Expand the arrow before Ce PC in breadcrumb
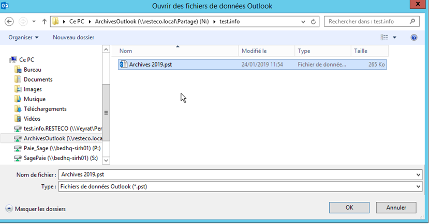The width and height of the screenshot is (429, 224). pos(64,22)
